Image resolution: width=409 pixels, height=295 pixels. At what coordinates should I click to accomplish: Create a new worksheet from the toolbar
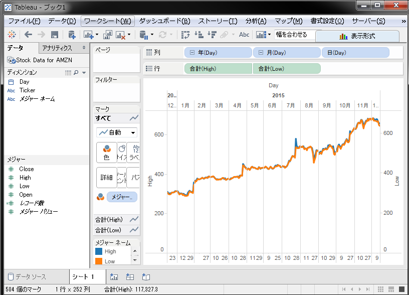(88, 35)
